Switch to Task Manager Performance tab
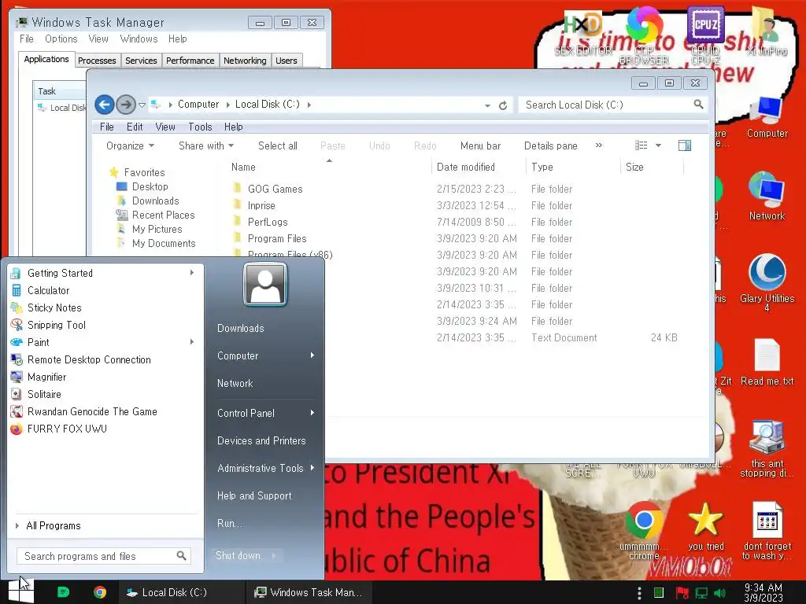806x604 pixels. [x=190, y=61]
